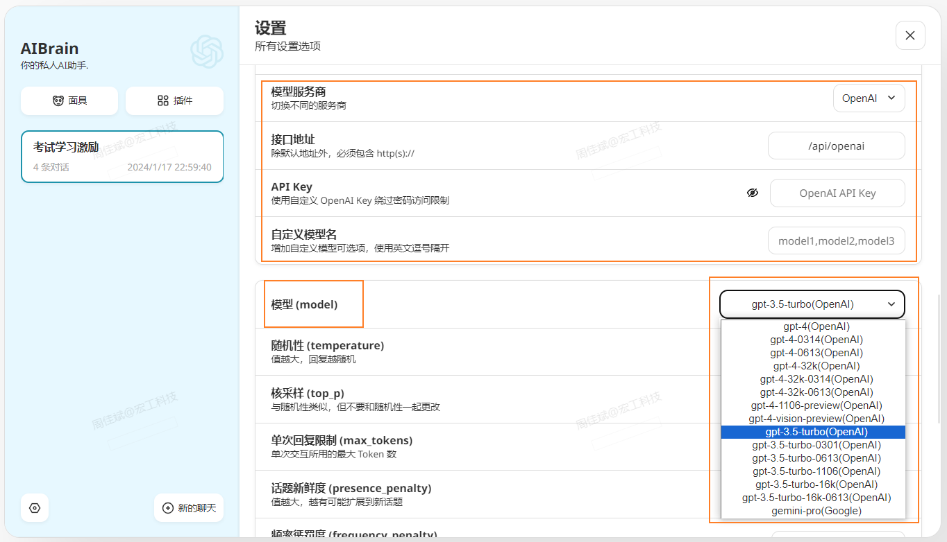Open the 插件 plugins panel
Viewport: 947px width, 542px height.
174,100
